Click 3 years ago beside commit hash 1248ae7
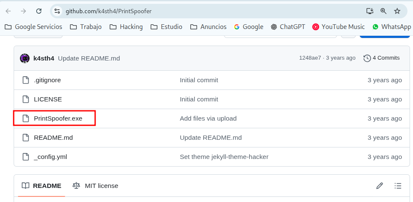 click(x=340, y=58)
